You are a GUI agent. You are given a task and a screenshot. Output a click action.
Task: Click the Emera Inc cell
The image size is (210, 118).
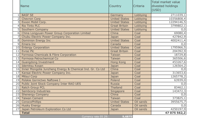click(64, 44)
